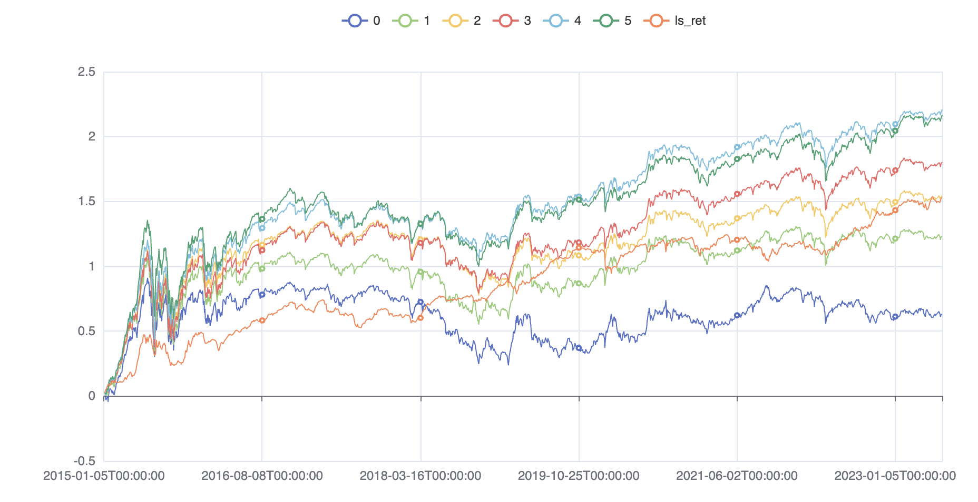This screenshot has width=978, height=502.
Task: Select dark green series 5 marker at 2016-08-08
Action: pos(262,219)
